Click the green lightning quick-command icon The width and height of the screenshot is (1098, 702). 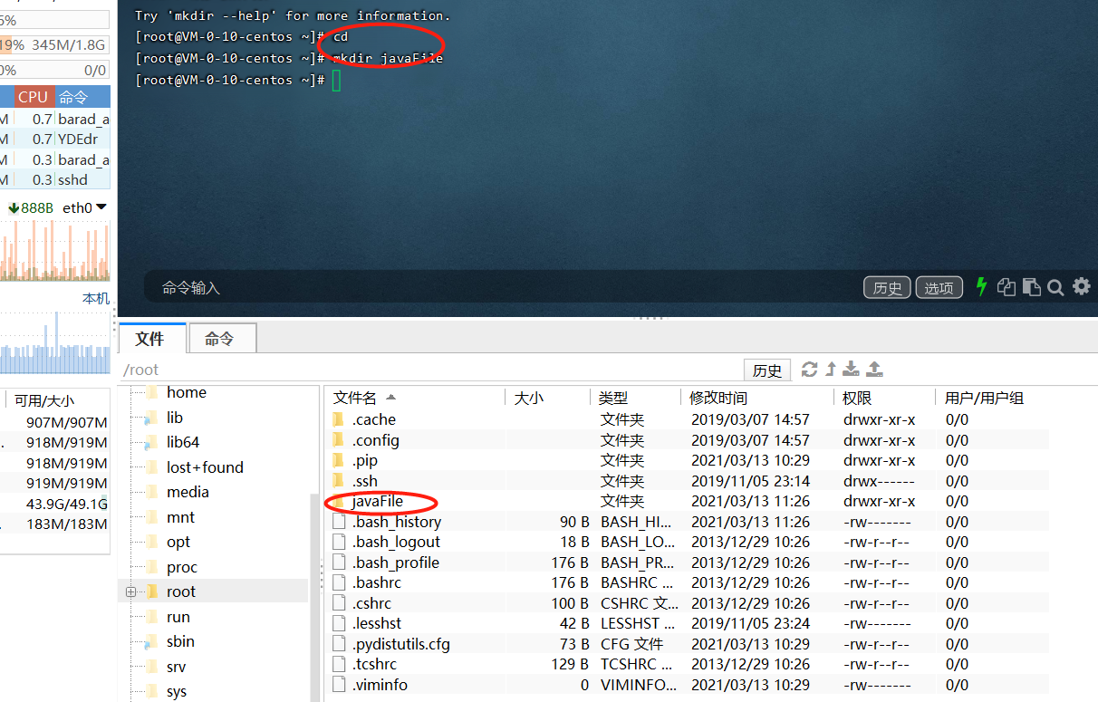(981, 287)
